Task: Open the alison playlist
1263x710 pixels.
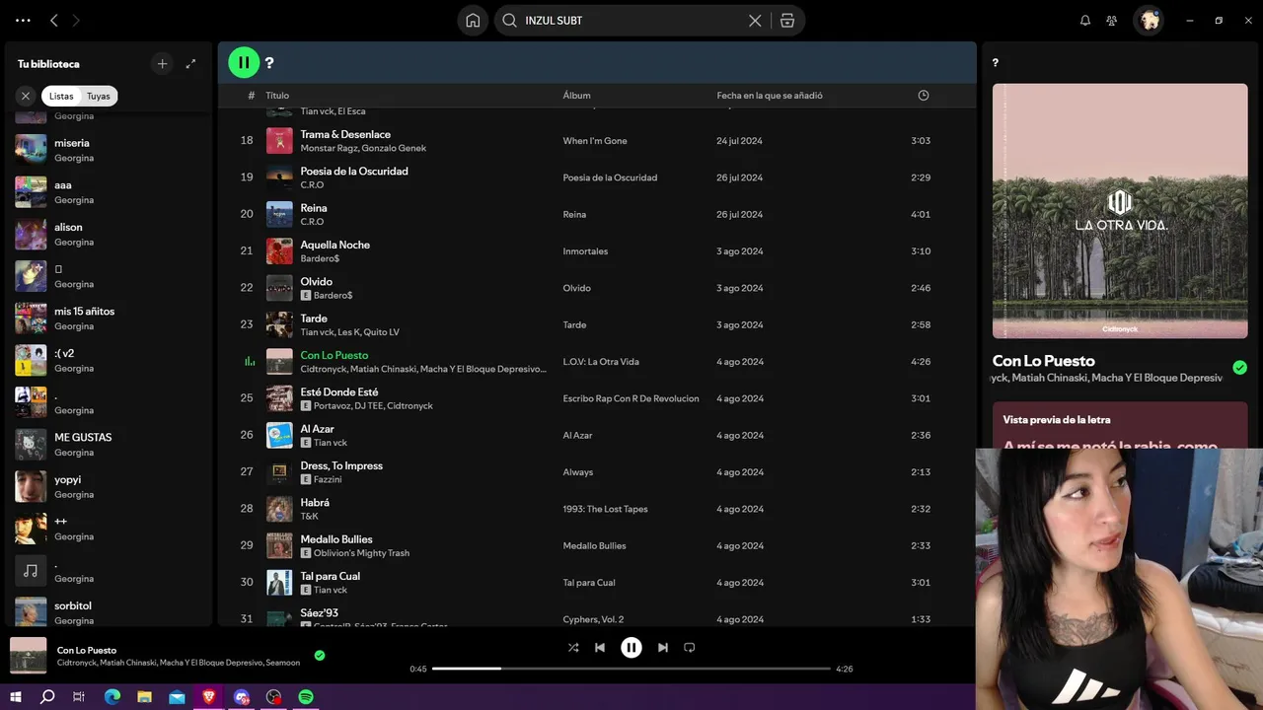Action: click(109, 234)
